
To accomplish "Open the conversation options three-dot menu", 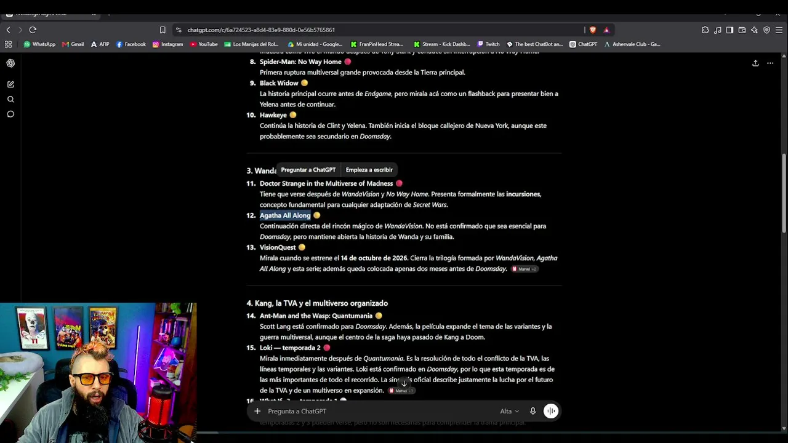I will tap(770, 63).
